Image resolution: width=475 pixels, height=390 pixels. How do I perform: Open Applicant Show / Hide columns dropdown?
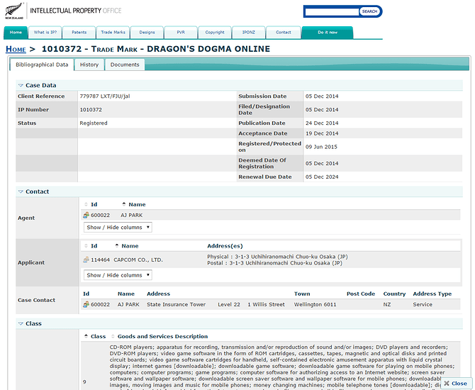pos(118,275)
